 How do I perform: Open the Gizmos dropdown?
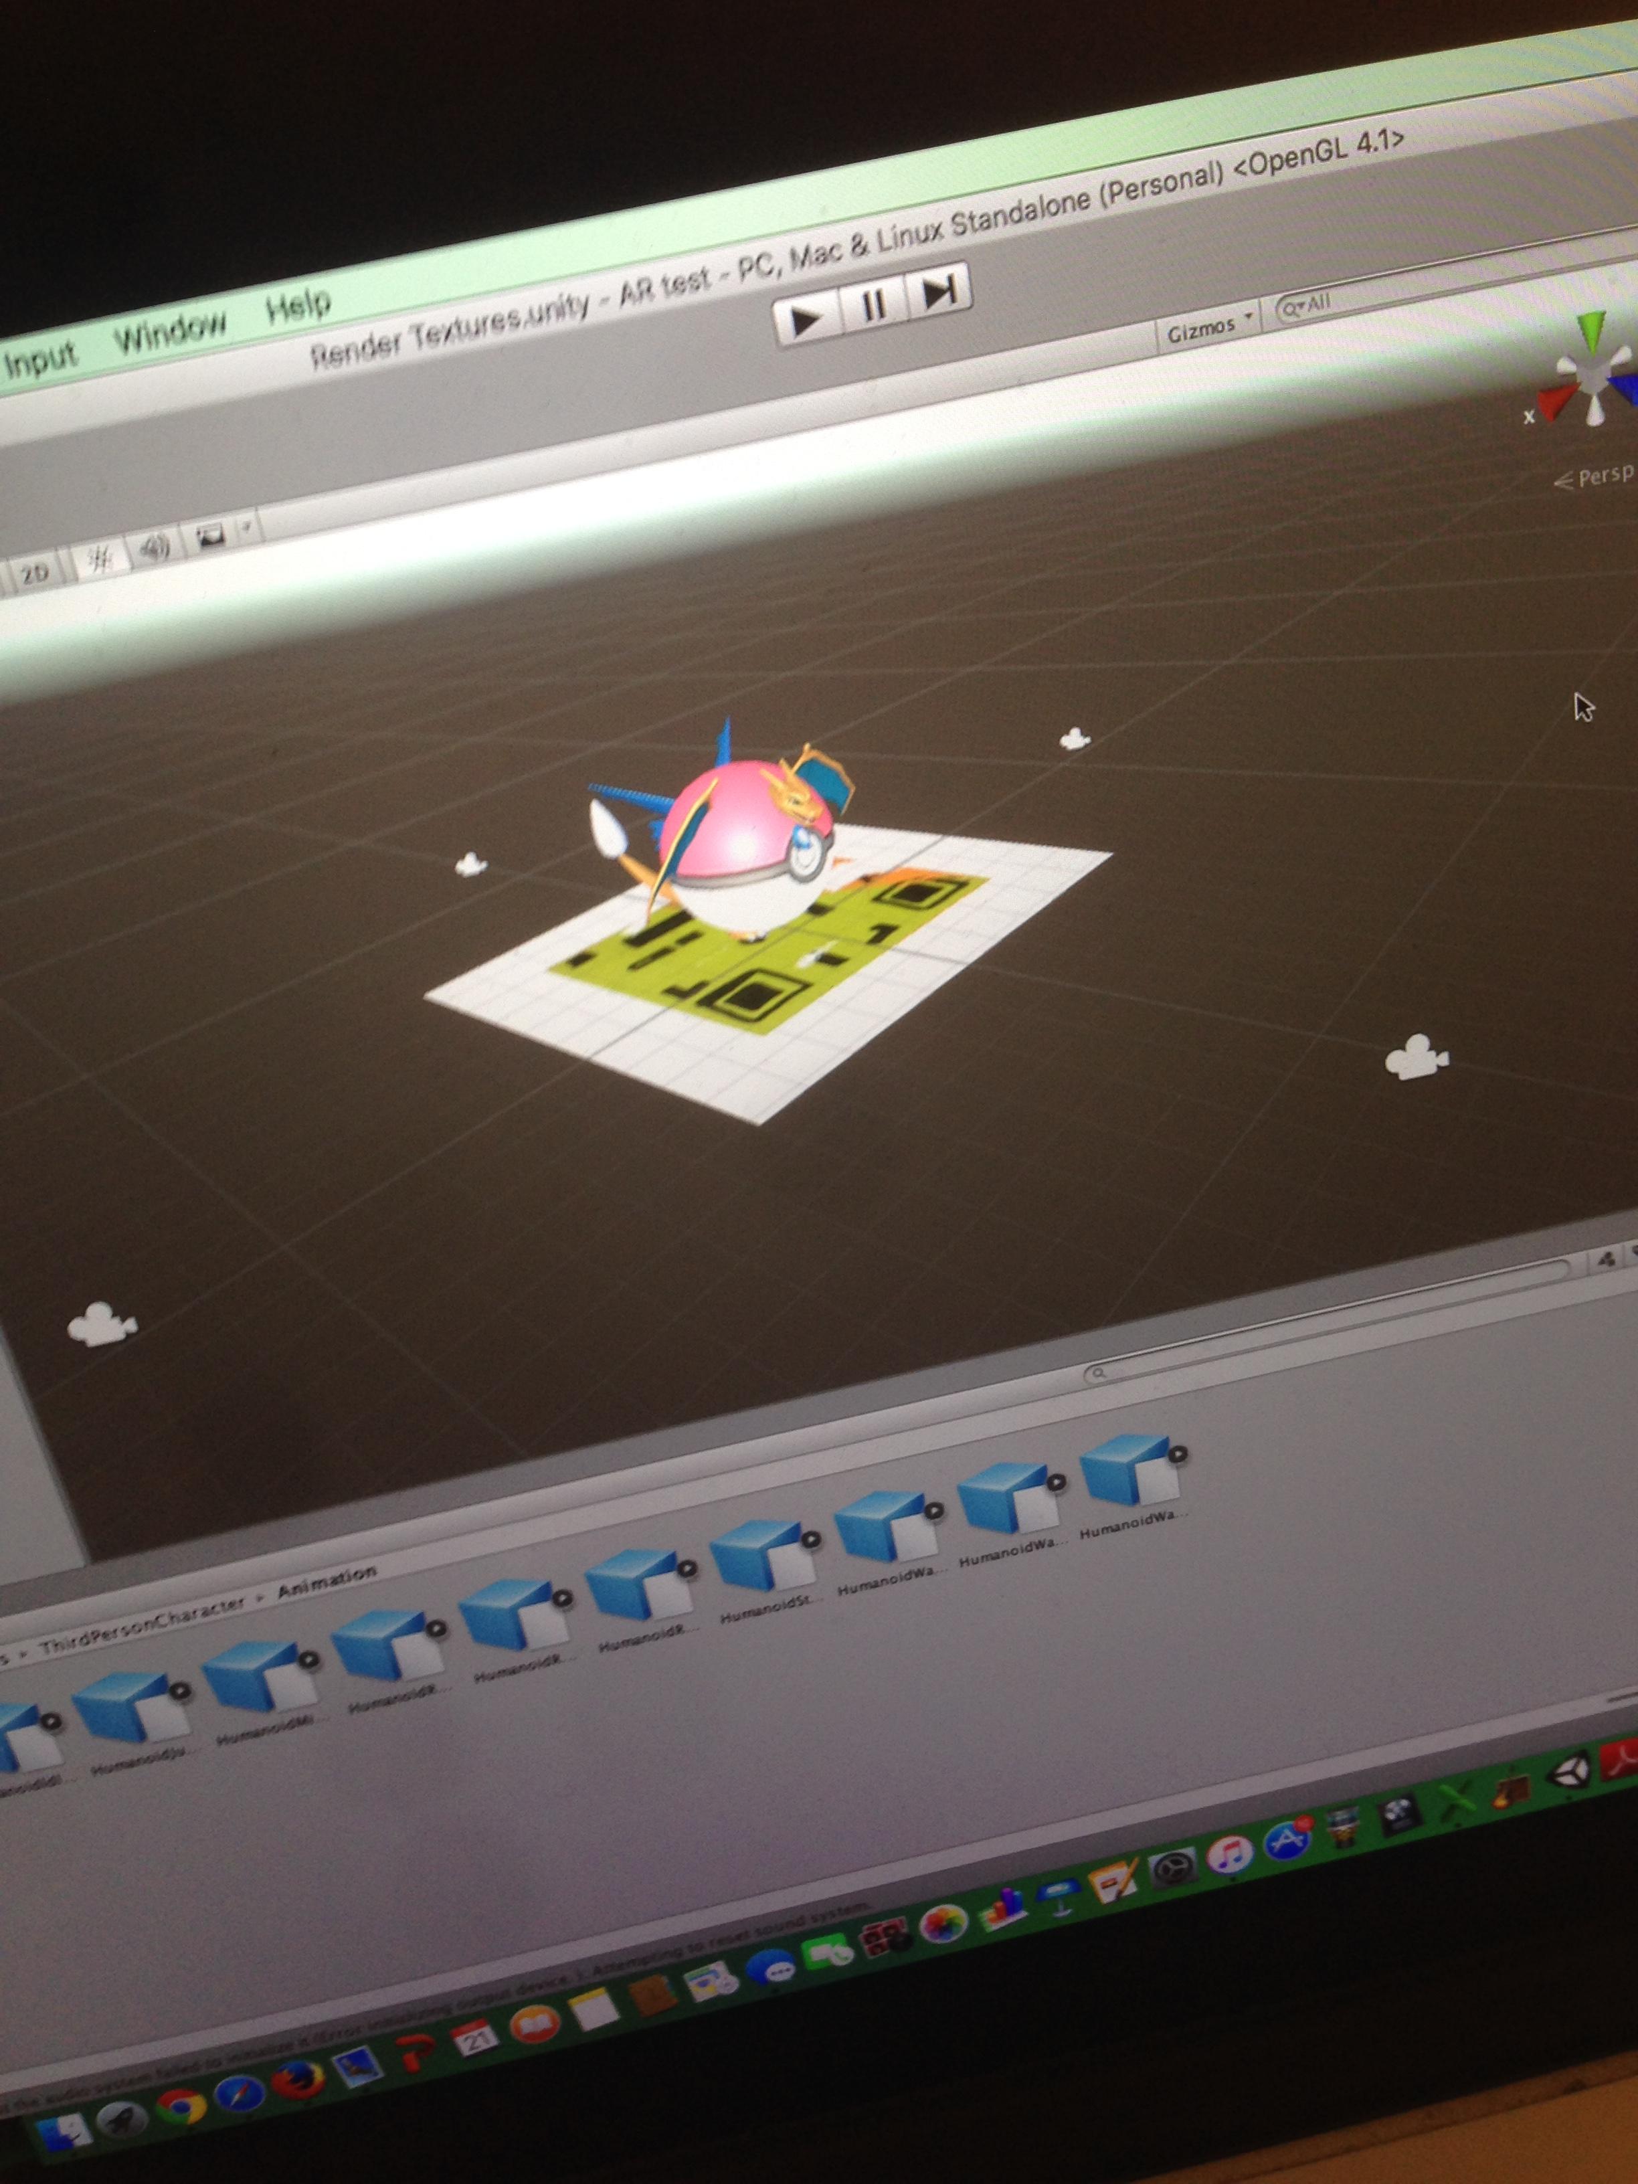point(1210,328)
